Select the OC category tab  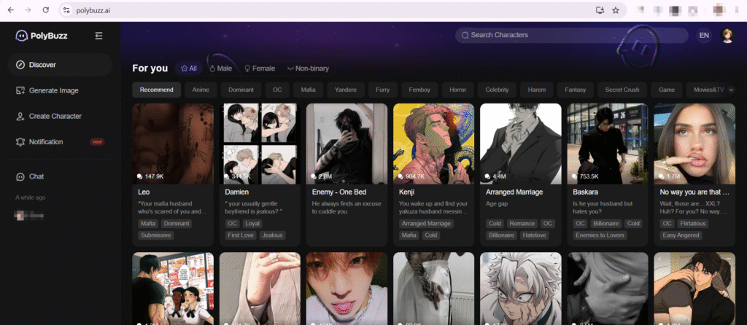point(277,90)
